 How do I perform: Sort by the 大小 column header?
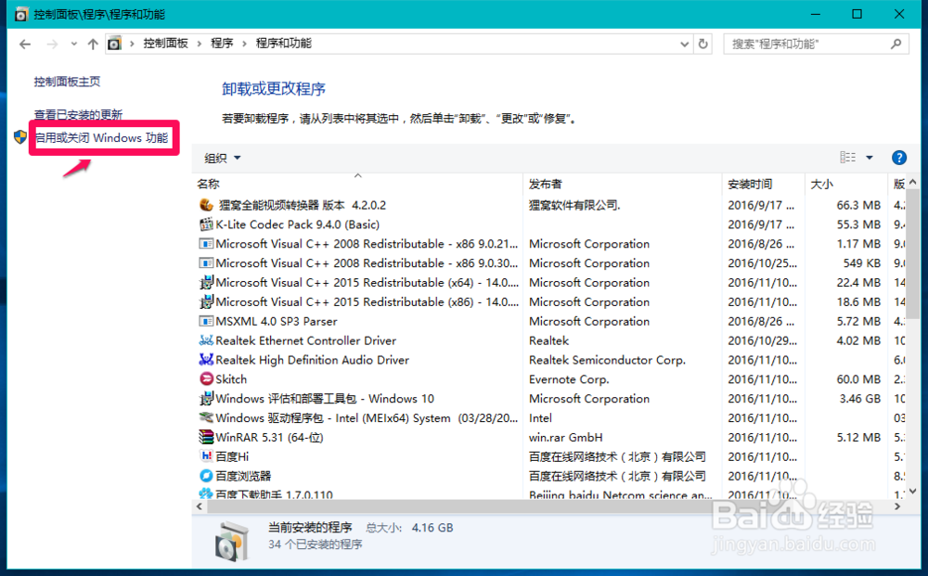tap(821, 185)
